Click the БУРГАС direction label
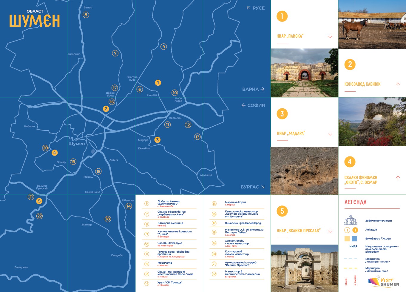The image size is (406, 292). pyautogui.click(x=252, y=187)
